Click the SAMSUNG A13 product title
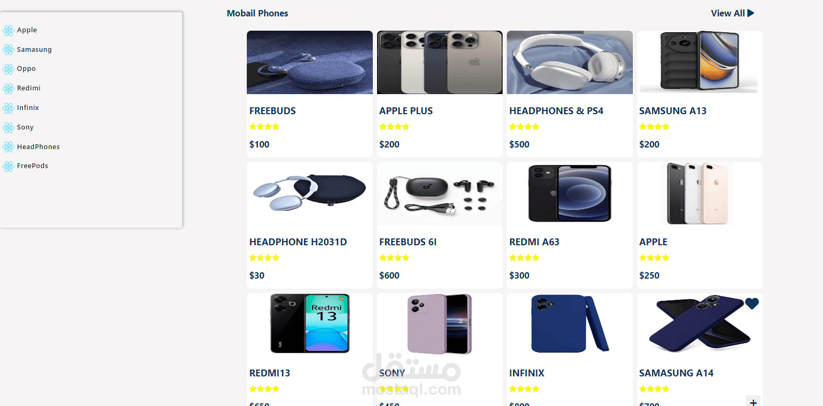823x406 pixels. 673,111
